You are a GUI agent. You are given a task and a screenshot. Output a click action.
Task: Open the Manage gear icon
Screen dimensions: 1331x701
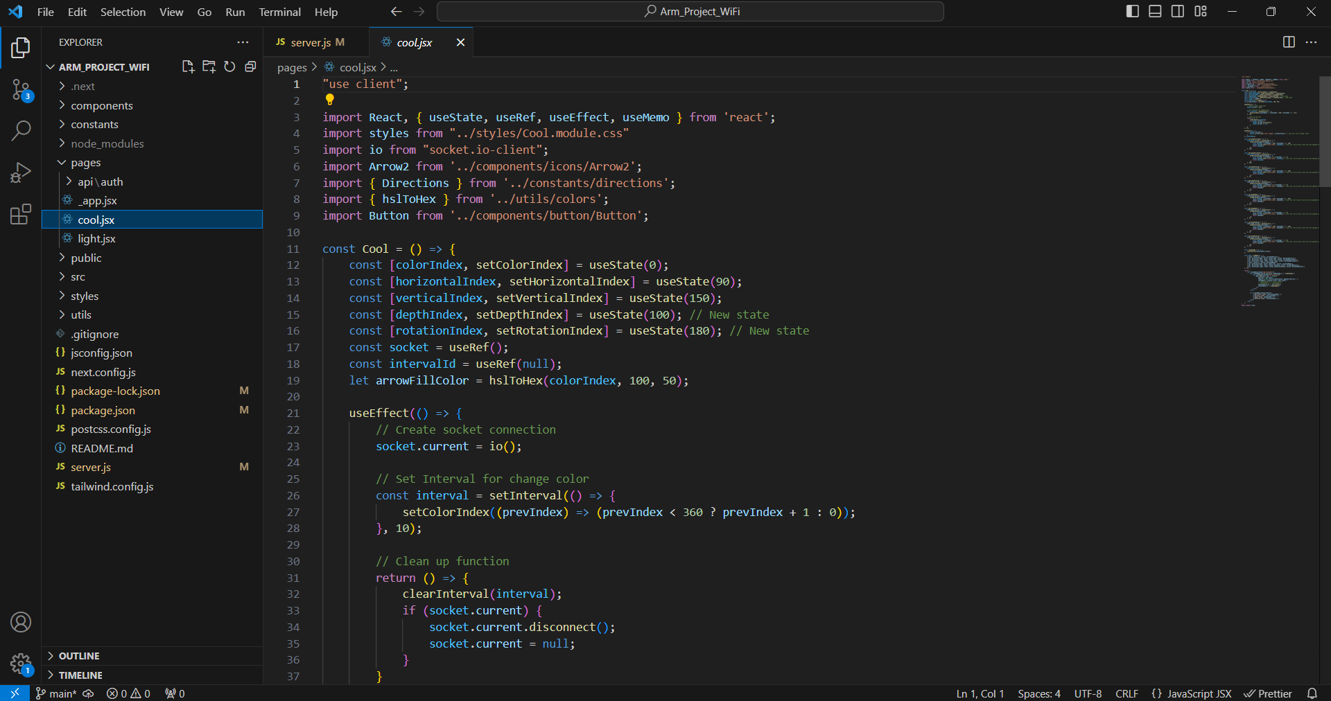pyautogui.click(x=21, y=664)
